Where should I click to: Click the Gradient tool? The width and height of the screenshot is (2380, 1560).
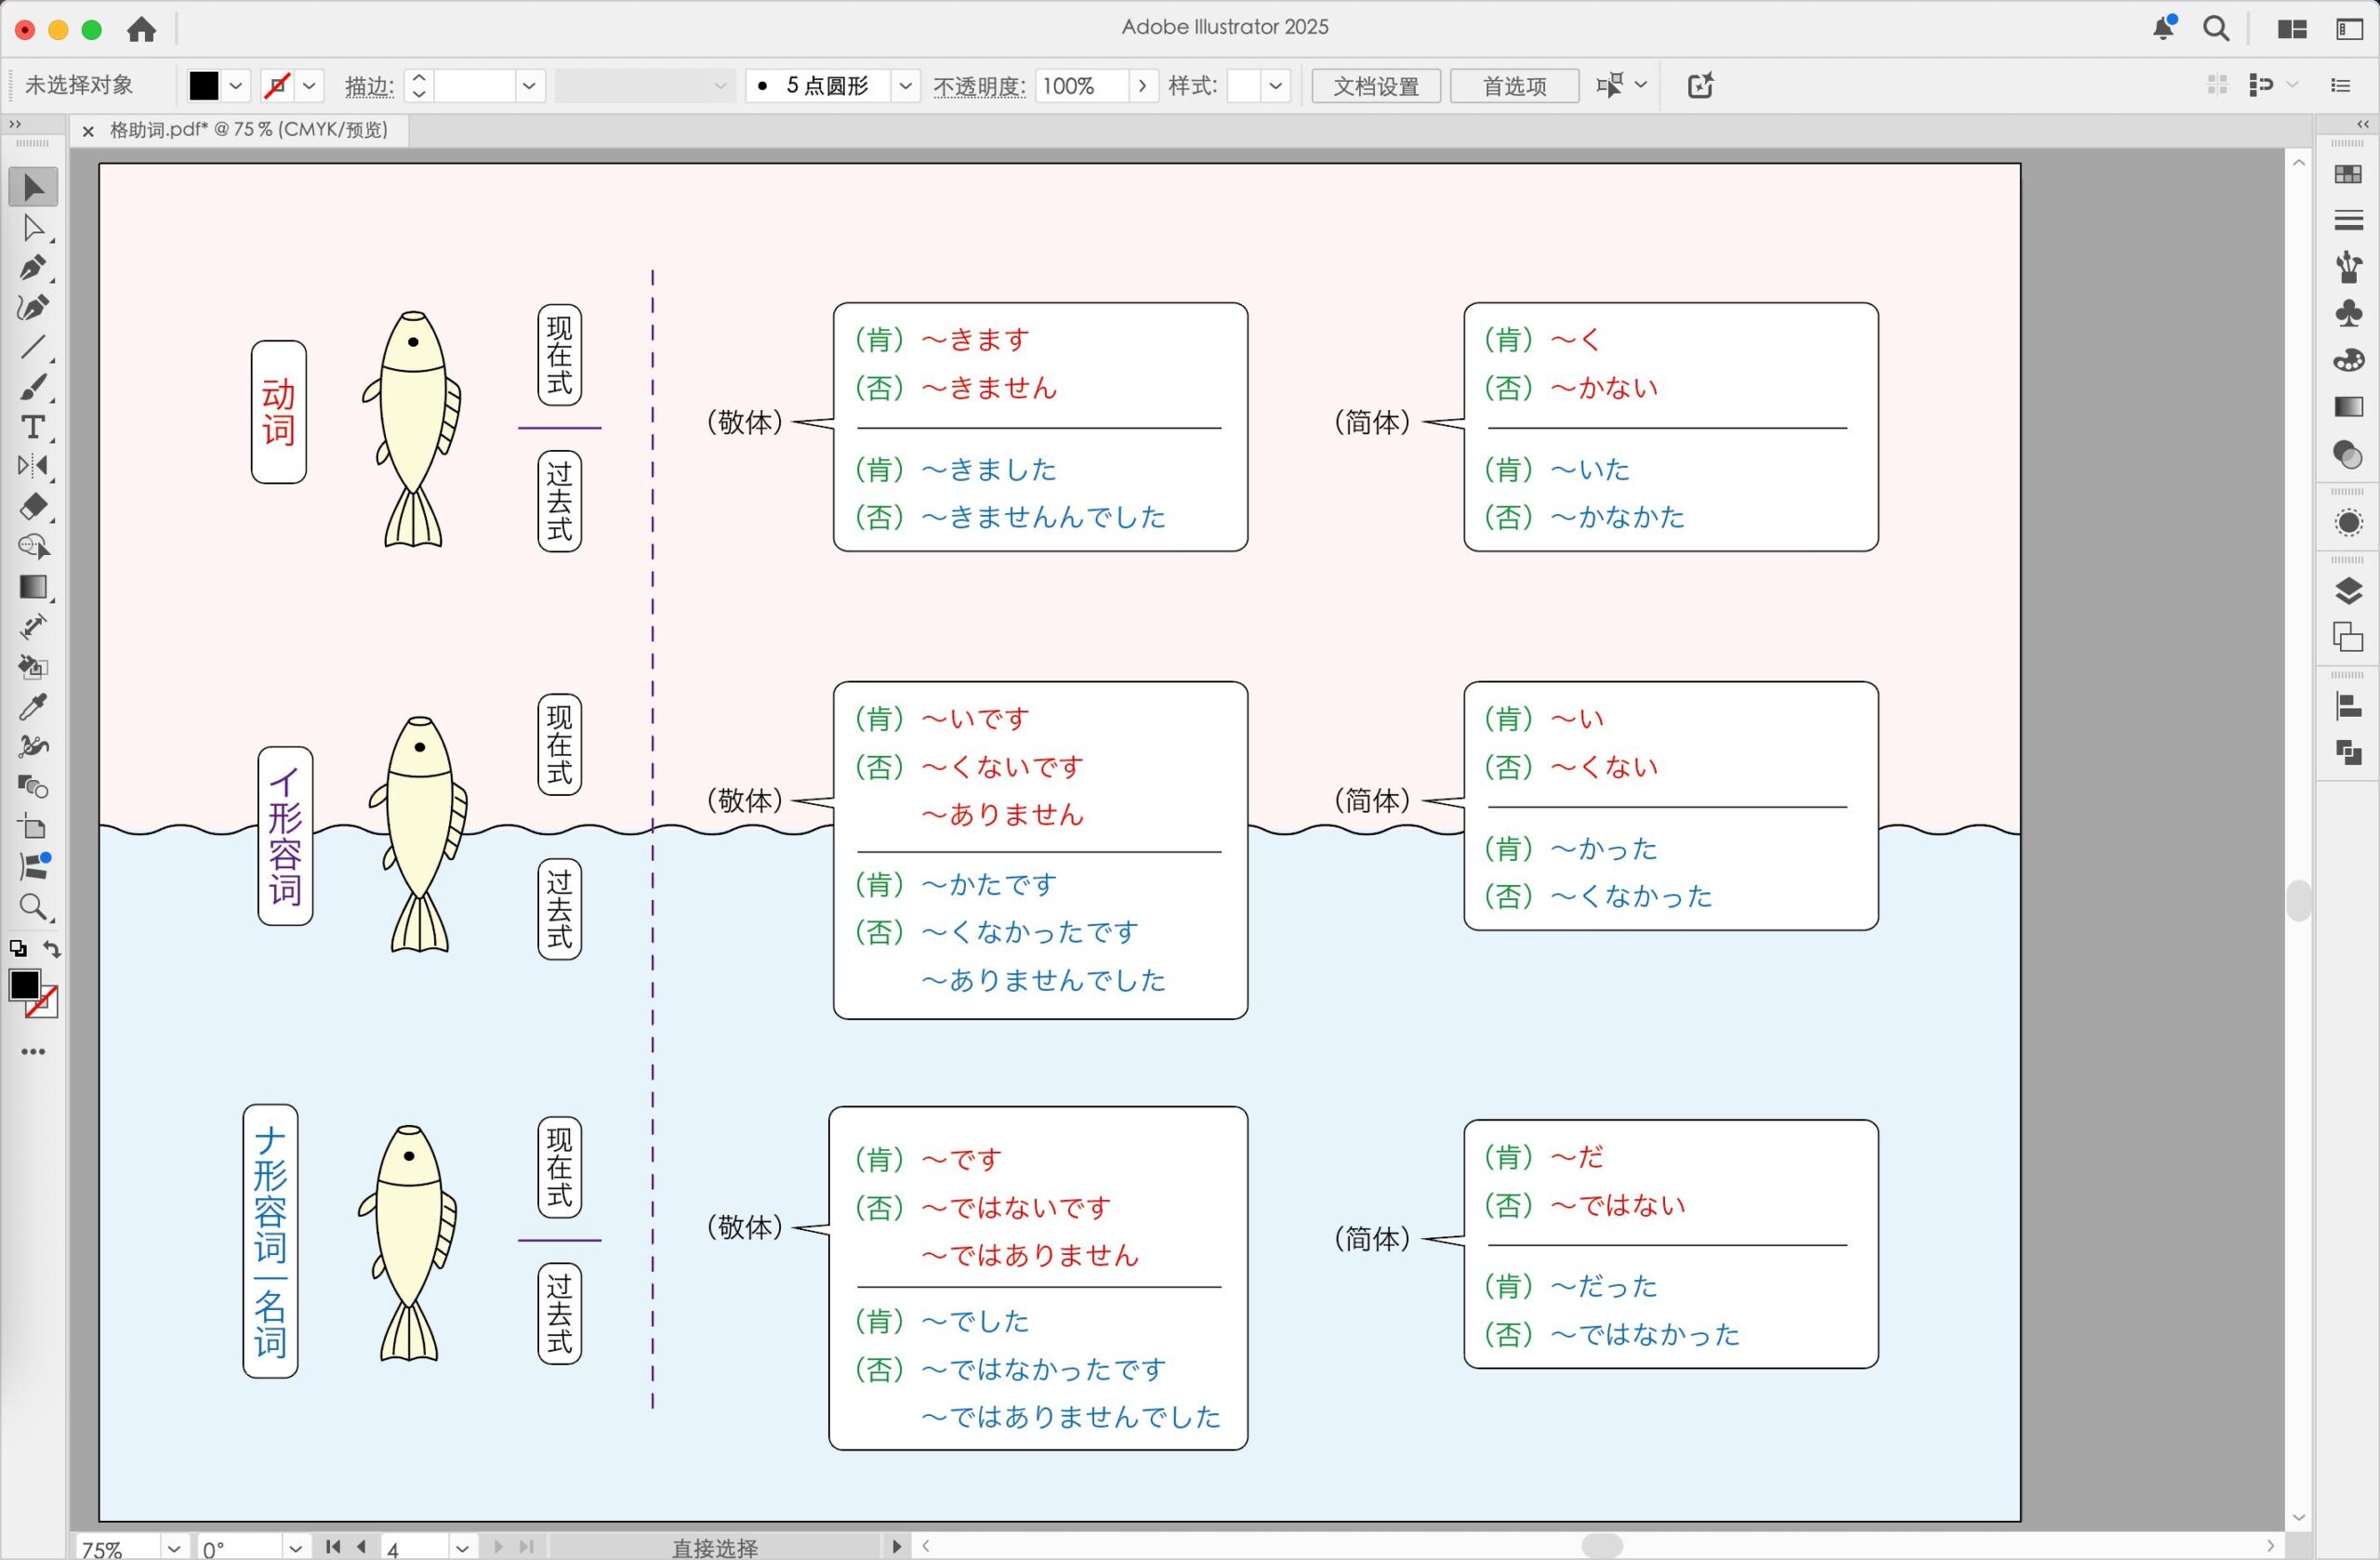(x=32, y=587)
